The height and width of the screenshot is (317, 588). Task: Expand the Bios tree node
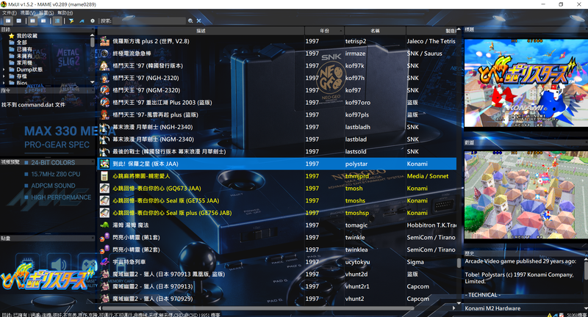pyautogui.click(x=4, y=83)
